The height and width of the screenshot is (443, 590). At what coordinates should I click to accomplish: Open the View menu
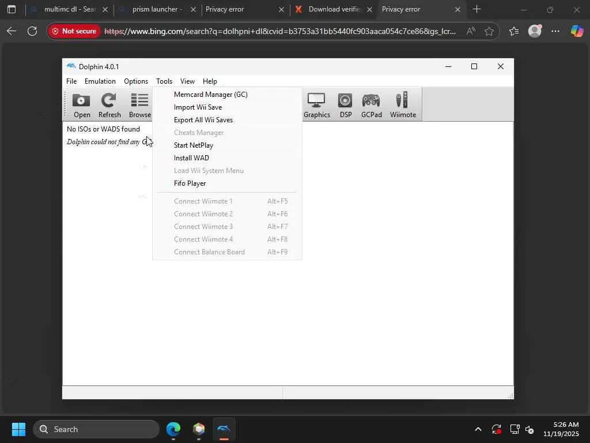click(187, 81)
